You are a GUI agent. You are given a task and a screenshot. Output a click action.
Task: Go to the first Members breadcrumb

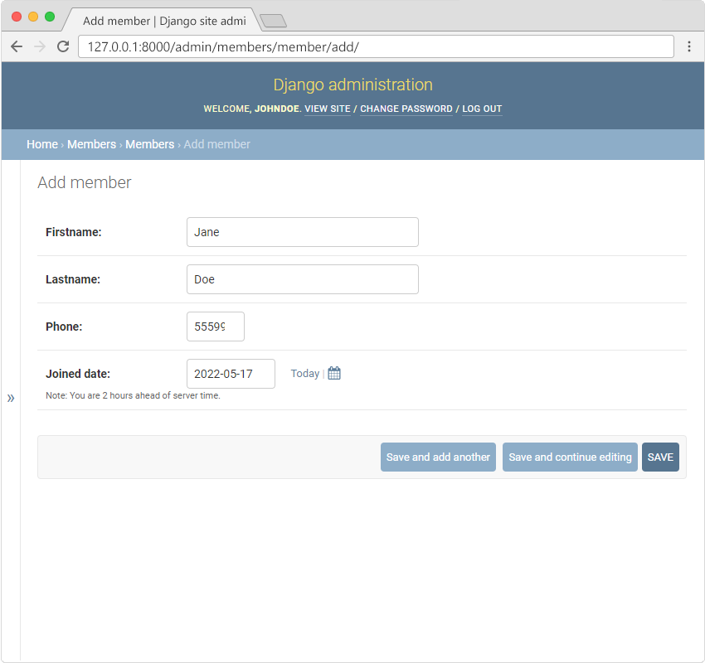click(x=91, y=144)
